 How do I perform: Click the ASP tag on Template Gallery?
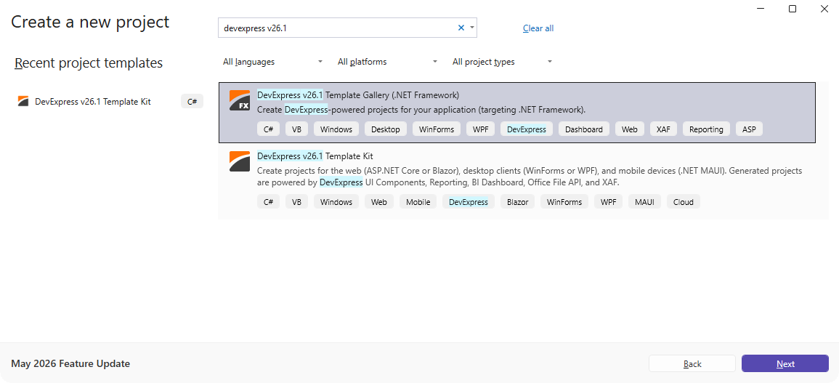(749, 129)
